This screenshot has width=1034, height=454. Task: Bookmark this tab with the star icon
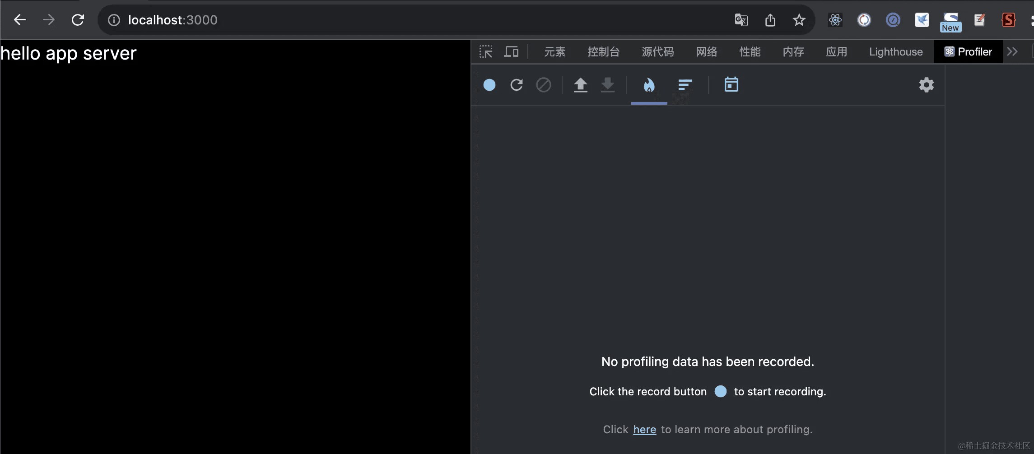coord(799,20)
